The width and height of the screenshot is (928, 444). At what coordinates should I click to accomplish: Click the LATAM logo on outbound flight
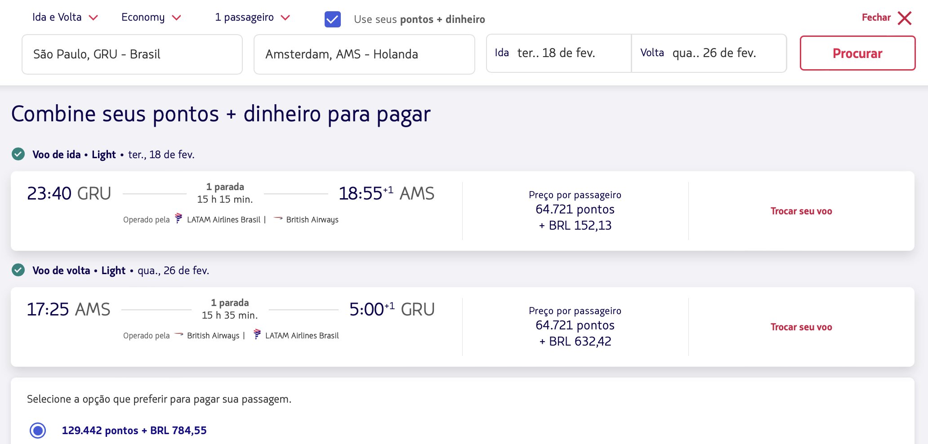pos(178,218)
